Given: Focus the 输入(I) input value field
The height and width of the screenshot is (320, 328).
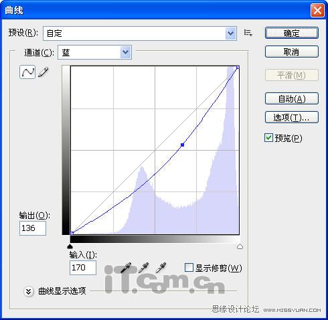Looking at the screenshot, I should (x=83, y=268).
